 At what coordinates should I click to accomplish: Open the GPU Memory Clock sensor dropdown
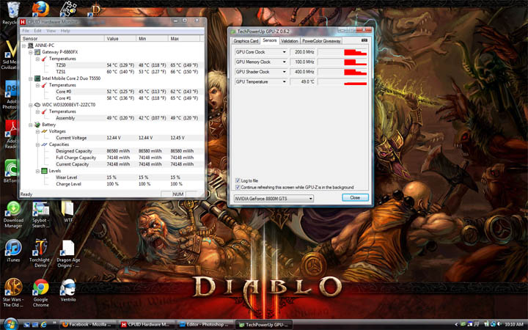click(285, 62)
